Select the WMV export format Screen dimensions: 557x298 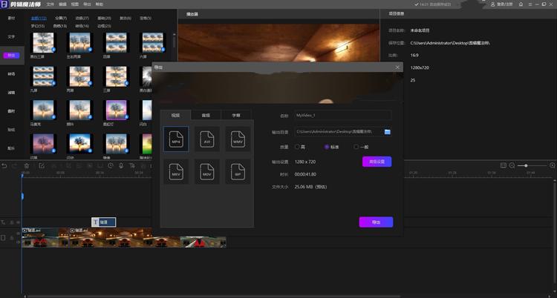pyautogui.click(x=238, y=139)
